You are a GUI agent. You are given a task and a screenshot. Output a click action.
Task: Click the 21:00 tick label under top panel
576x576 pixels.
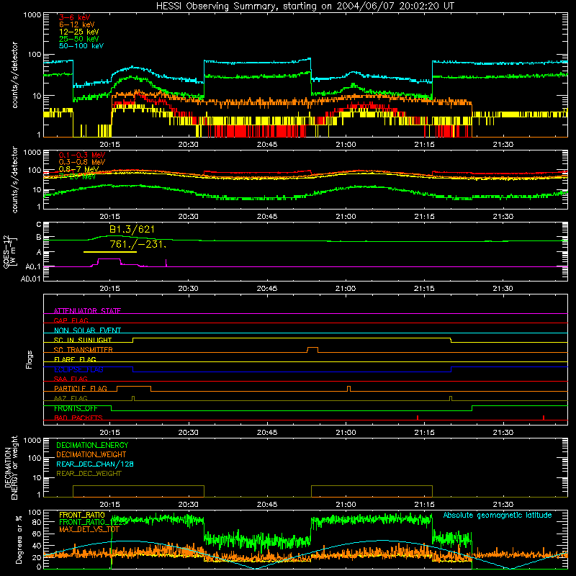pos(346,145)
